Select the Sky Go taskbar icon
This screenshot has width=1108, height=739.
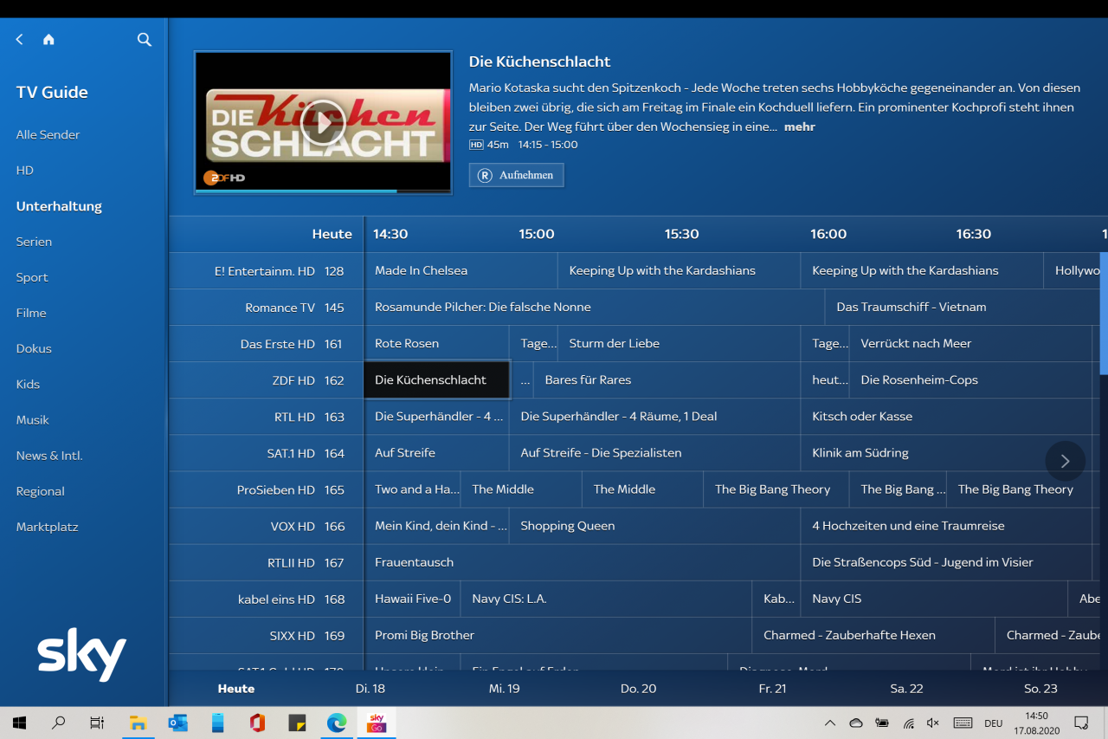[x=377, y=723]
